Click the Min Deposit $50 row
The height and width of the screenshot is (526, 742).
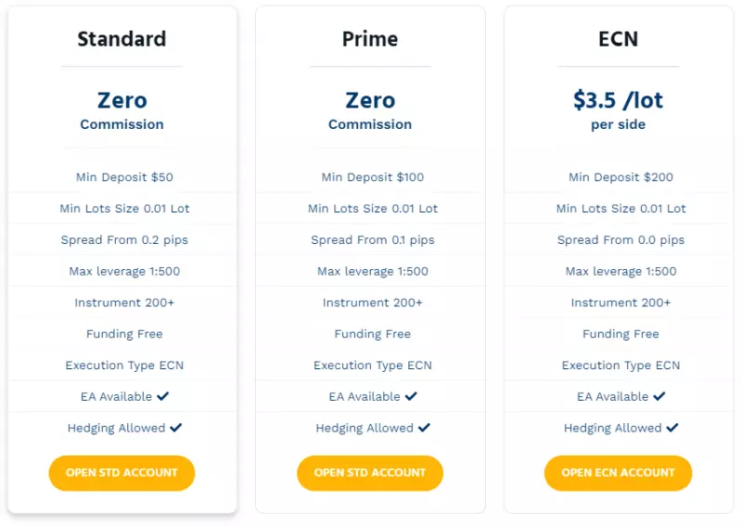coord(124,177)
